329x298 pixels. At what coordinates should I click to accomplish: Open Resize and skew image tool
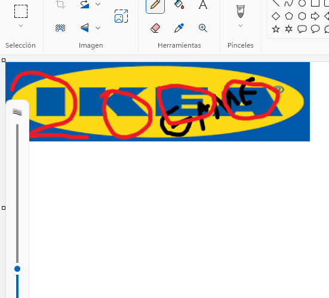pos(121,16)
